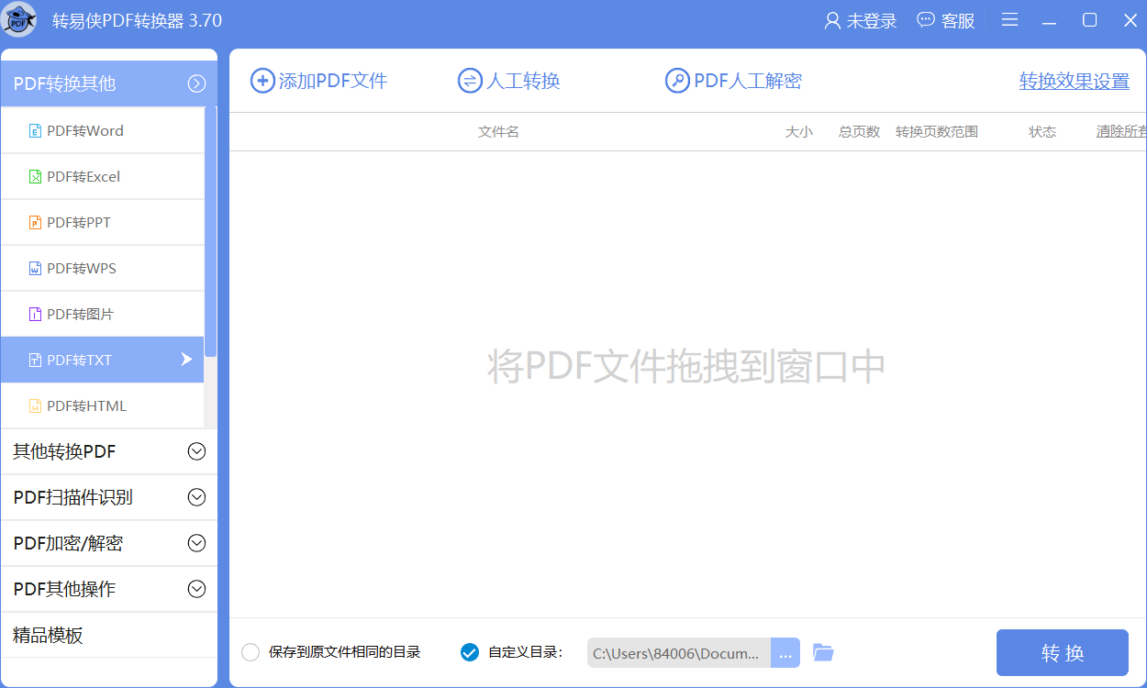
Task: Click the 添加PDF文件 button
Action: coord(319,81)
